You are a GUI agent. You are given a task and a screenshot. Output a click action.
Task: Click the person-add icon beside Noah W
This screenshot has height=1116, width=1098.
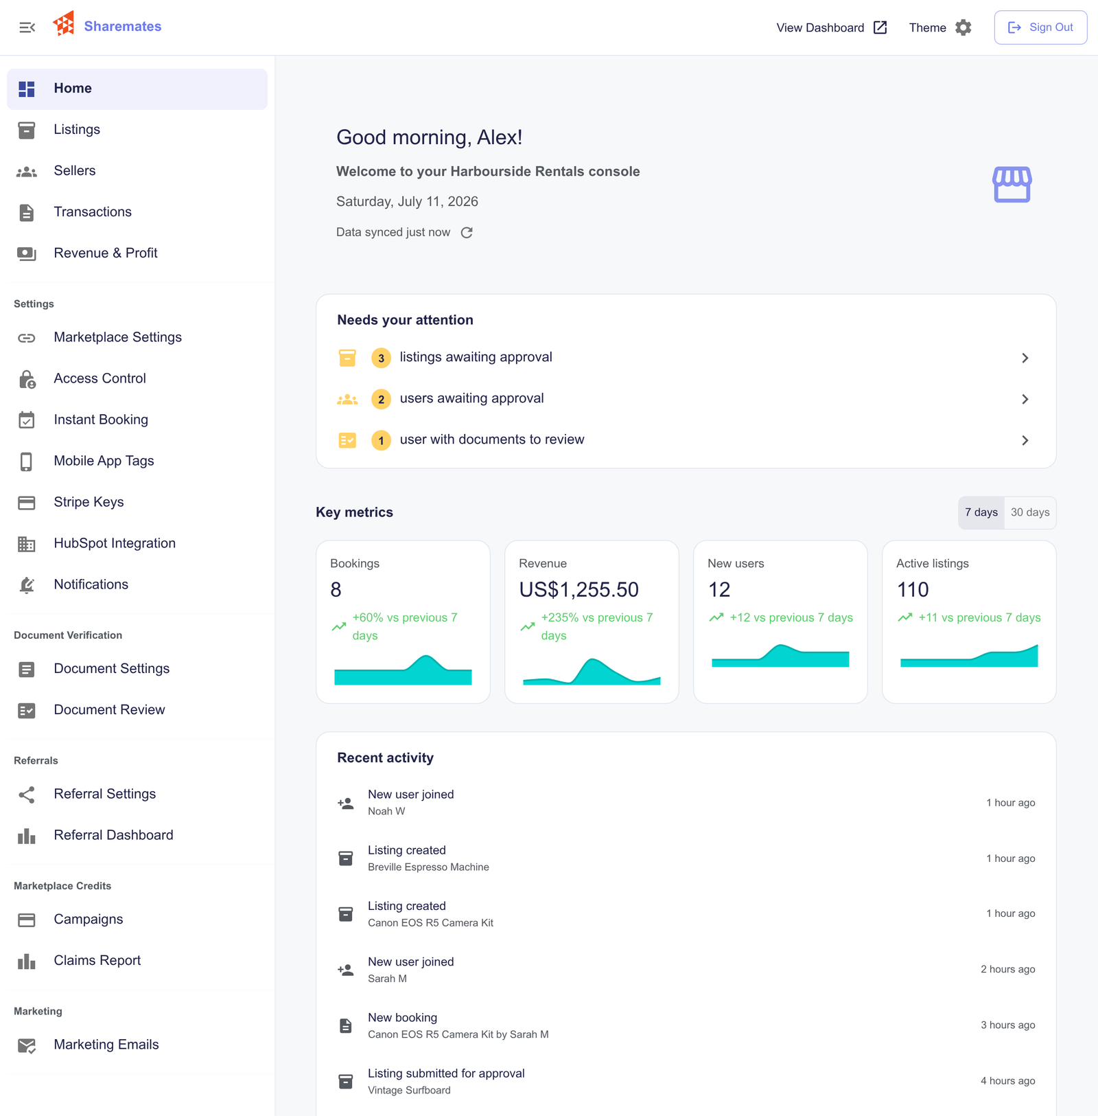(x=346, y=803)
